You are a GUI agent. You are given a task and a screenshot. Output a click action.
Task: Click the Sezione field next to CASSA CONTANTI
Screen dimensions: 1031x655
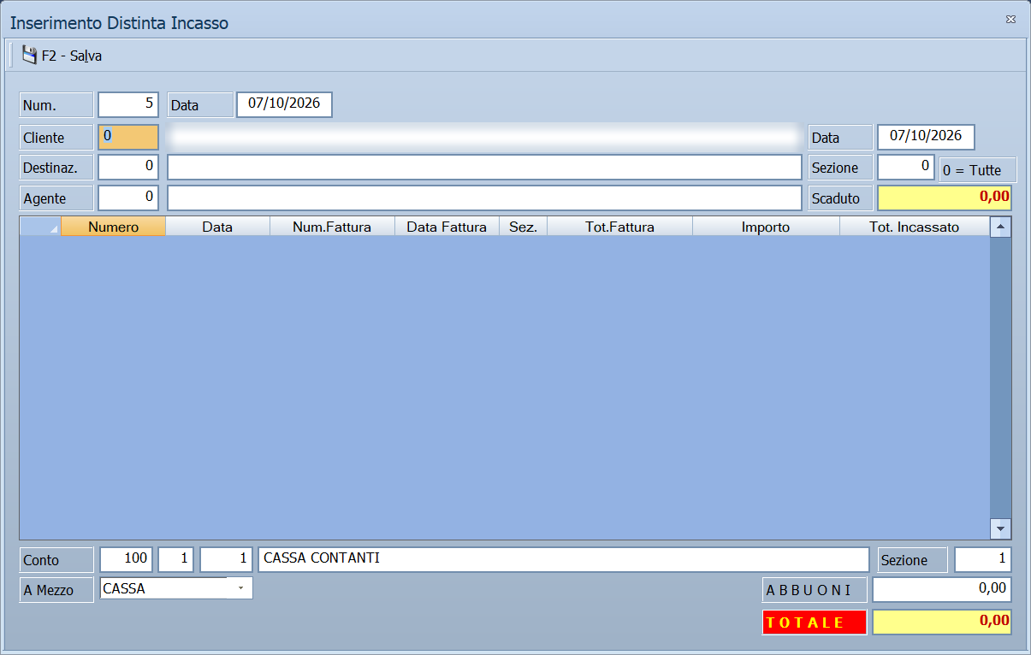(983, 559)
